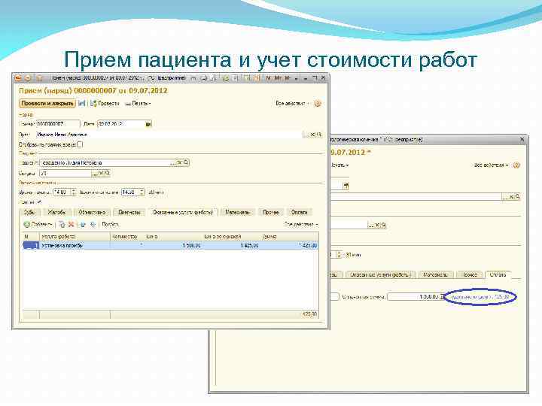Image resolution: width=542 pixels, height=406 pixels.
Task: Click the M memory button in front title bar
Action: (268, 78)
